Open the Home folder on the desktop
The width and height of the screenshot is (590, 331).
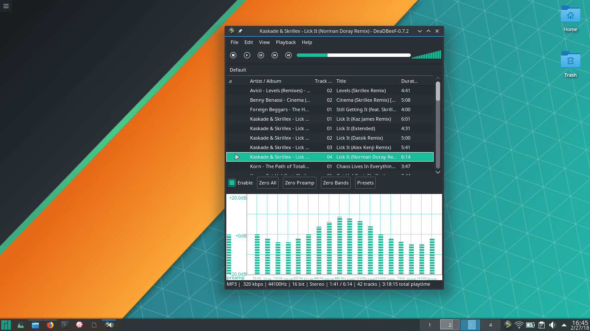pyautogui.click(x=570, y=18)
